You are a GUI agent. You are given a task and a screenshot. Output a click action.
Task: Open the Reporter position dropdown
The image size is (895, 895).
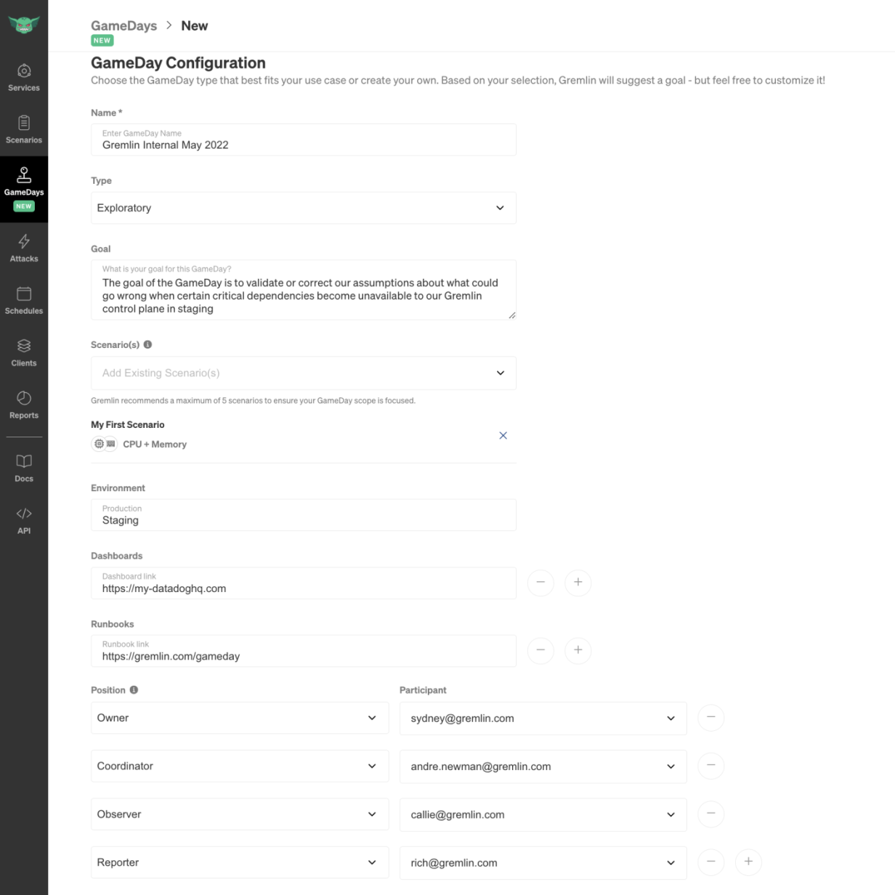pos(240,862)
